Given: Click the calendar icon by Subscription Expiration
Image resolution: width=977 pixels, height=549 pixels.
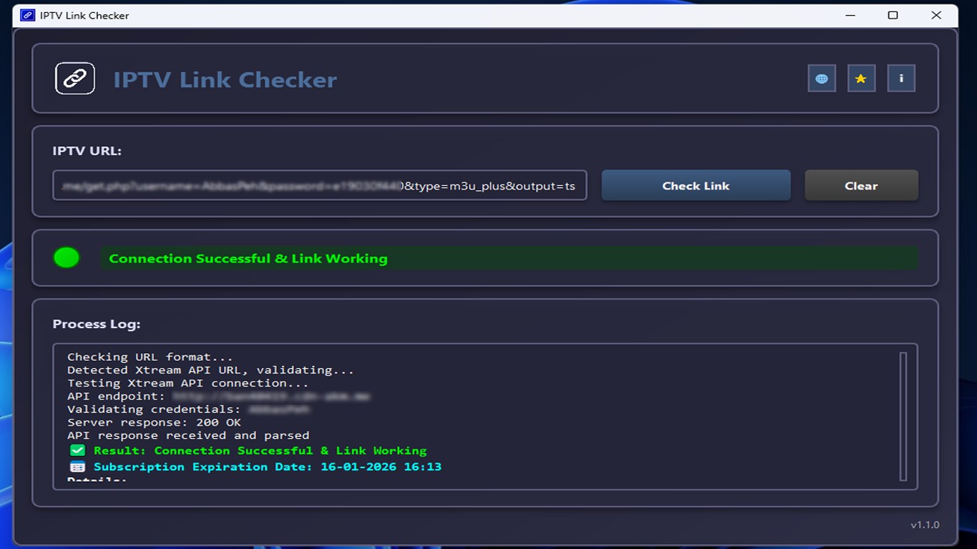Looking at the screenshot, I should tap(77, 467).
